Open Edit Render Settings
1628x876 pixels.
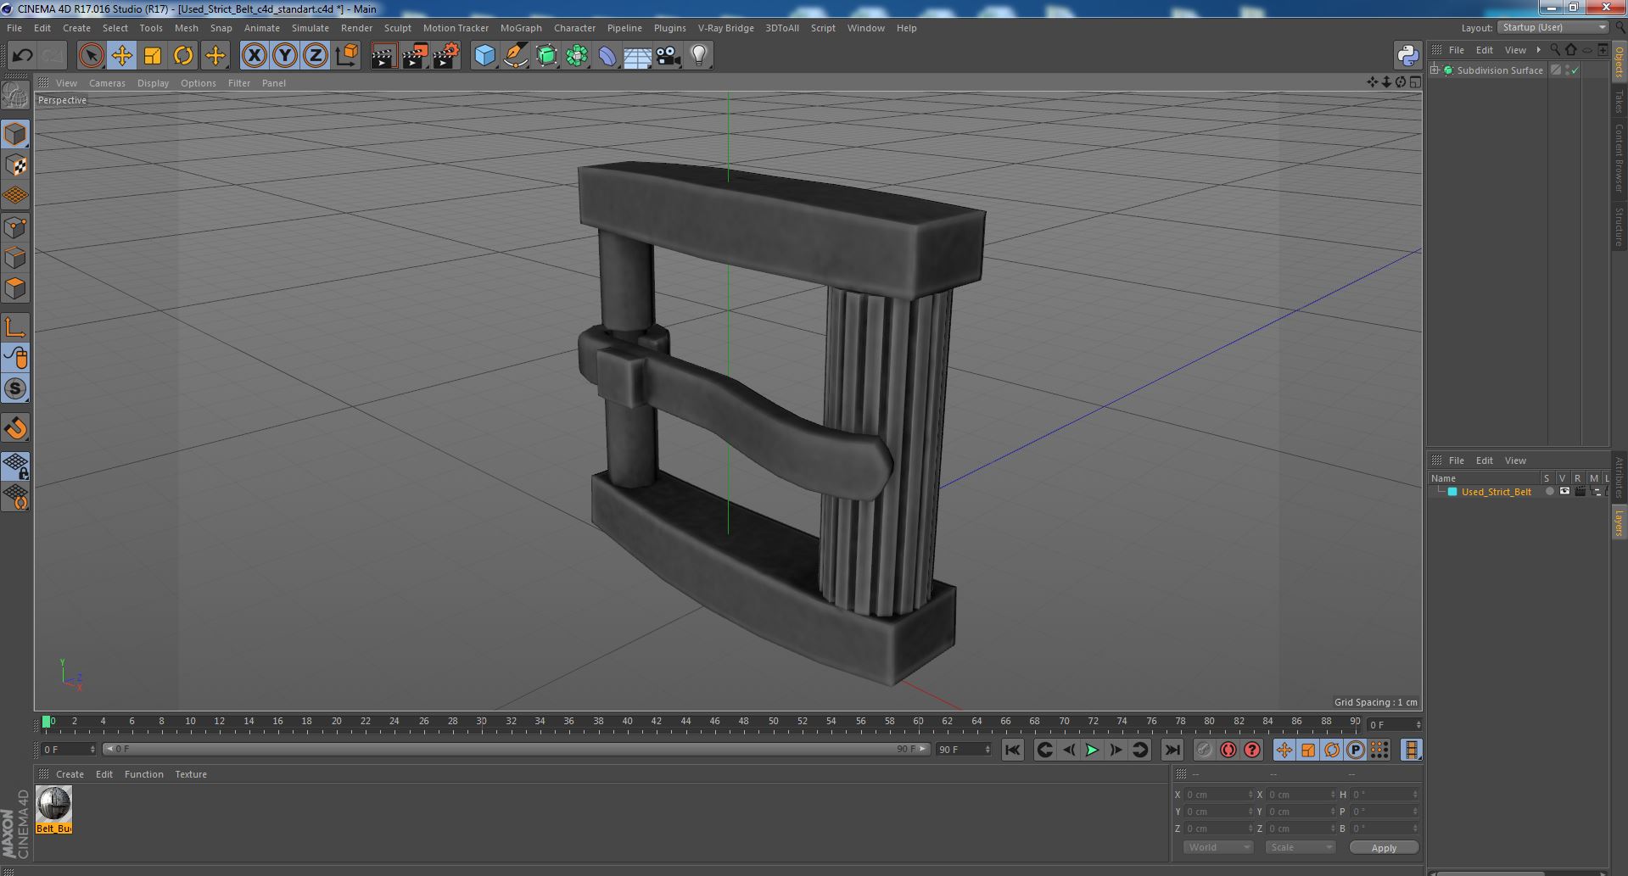click(446, 56)
